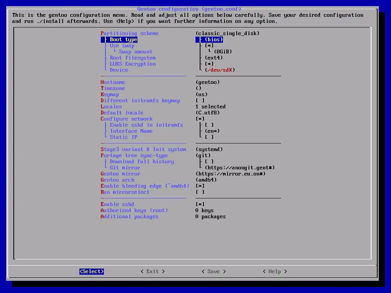The height and width of the screenshot is (293, 391).
Task: Open the Interface Name entry
Action: (x=131, y=131)
